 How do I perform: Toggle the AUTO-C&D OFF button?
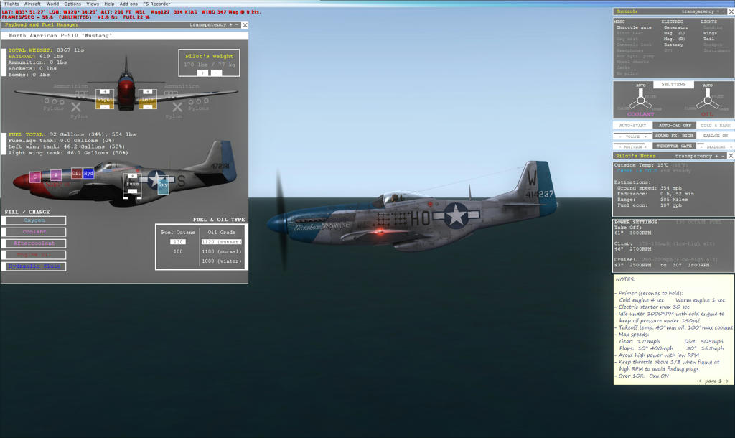click(x=675, y=126)
